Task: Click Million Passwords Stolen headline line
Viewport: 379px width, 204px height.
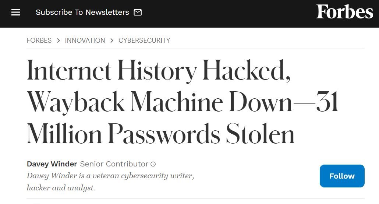Action: pos(160,134)
